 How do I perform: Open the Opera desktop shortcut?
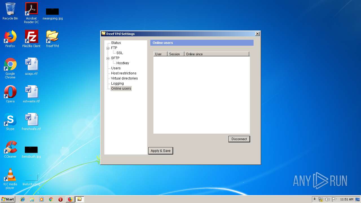click(10, 94)
